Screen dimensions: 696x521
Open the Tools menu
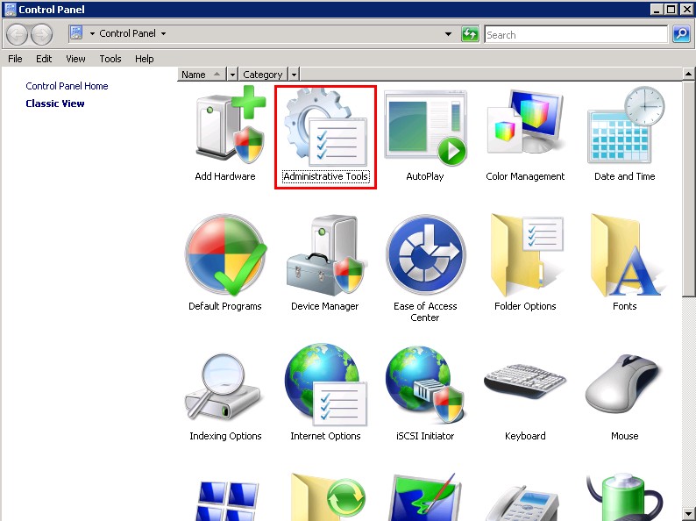click(x=110, y=59)
